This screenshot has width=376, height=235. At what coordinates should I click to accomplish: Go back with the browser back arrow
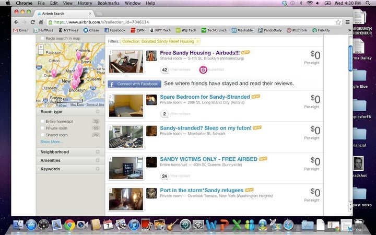(x=16, y=22)
